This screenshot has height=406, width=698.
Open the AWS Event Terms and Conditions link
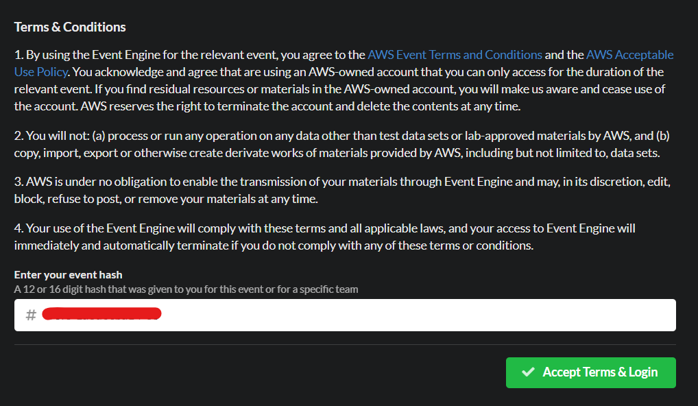[x=455, y=55]
